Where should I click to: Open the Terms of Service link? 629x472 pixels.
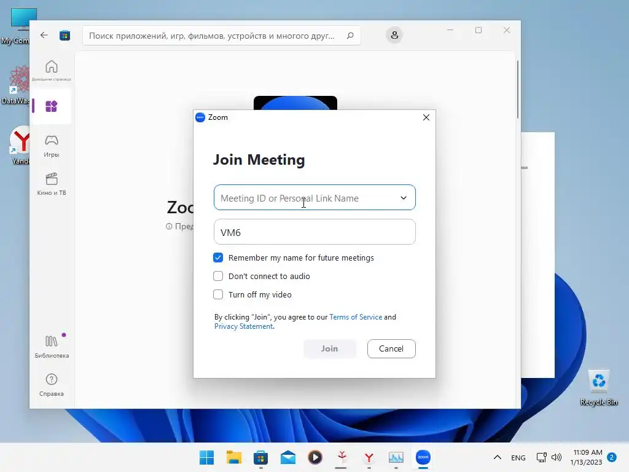(356, 317)
